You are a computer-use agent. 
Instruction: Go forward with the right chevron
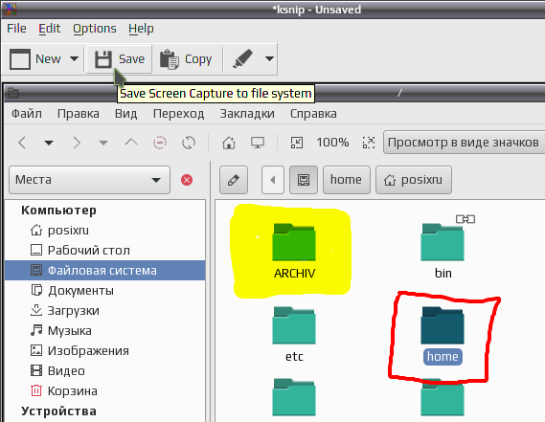77,143
